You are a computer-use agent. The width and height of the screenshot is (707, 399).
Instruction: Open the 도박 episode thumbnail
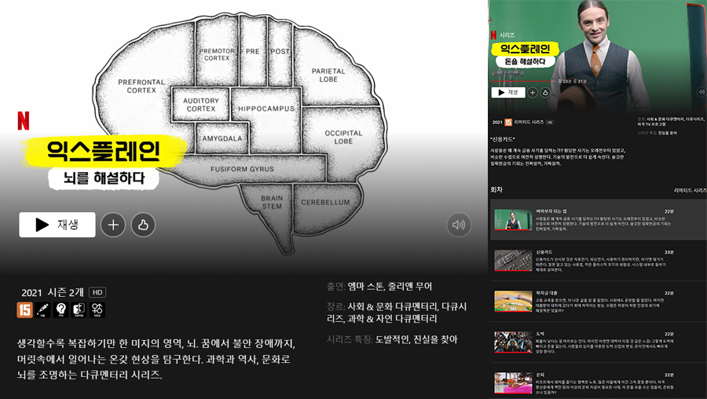pyautogui.click(x=513, y=342)
